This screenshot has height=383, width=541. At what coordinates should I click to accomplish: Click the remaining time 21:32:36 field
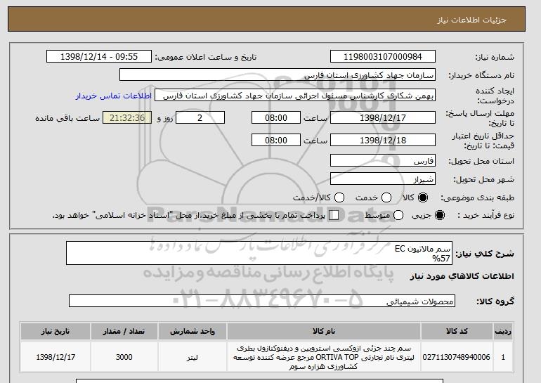click(127, 117)
